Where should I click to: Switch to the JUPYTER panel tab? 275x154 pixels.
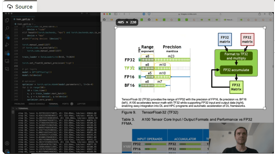(x=81, y=104)
